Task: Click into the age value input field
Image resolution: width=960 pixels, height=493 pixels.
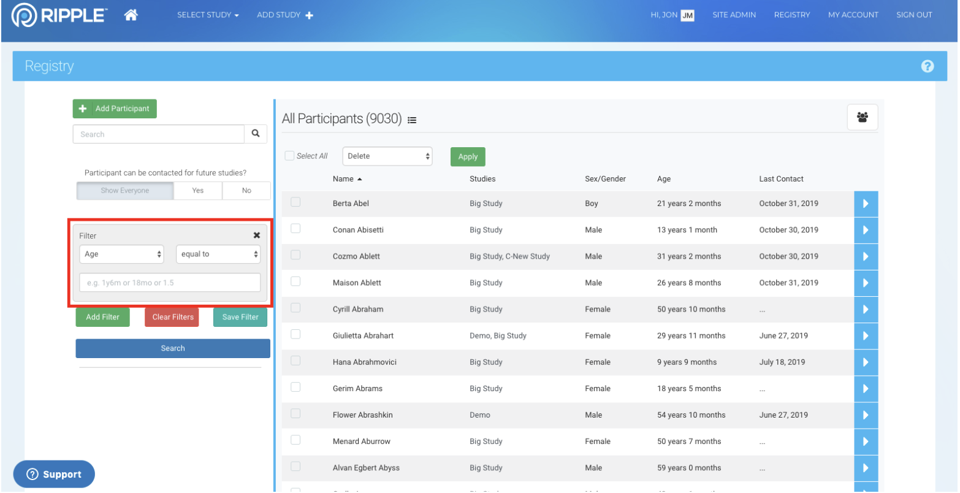Action: point(170,283)
